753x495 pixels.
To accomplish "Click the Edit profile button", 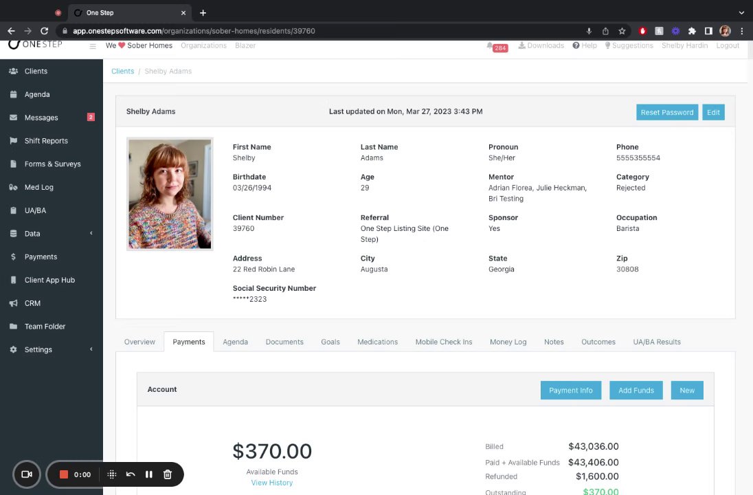I will coord(713,112).
